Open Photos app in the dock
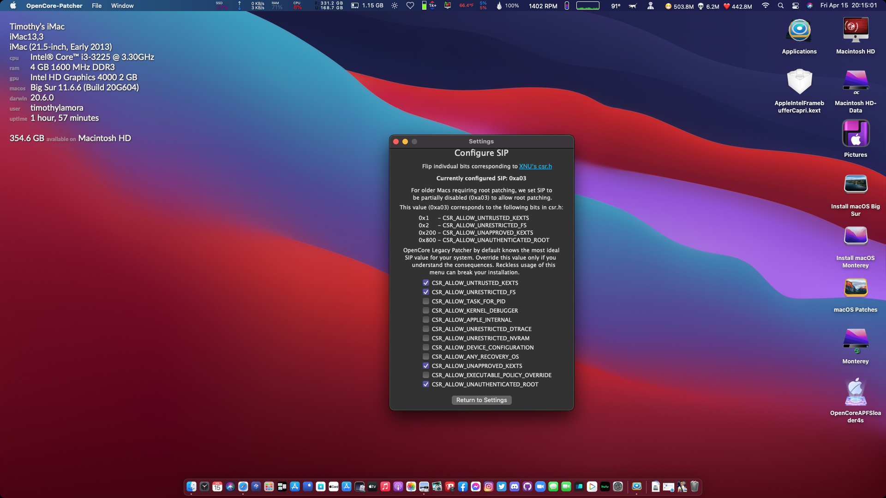886x498 pixels. (411, 486)
